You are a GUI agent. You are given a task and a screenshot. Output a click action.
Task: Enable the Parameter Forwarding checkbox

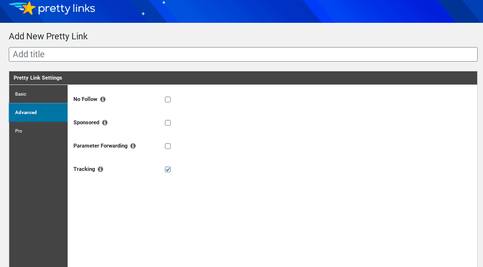(168, 146)
